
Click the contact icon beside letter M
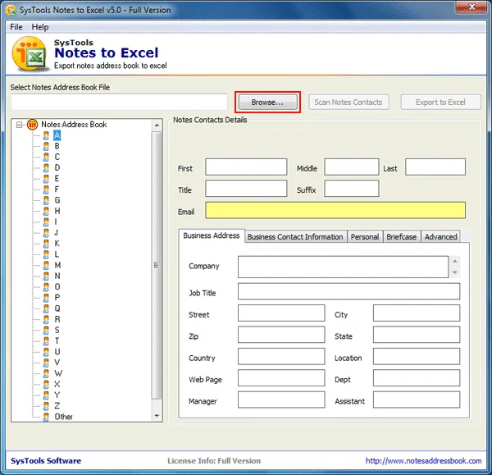coord(46,265)
